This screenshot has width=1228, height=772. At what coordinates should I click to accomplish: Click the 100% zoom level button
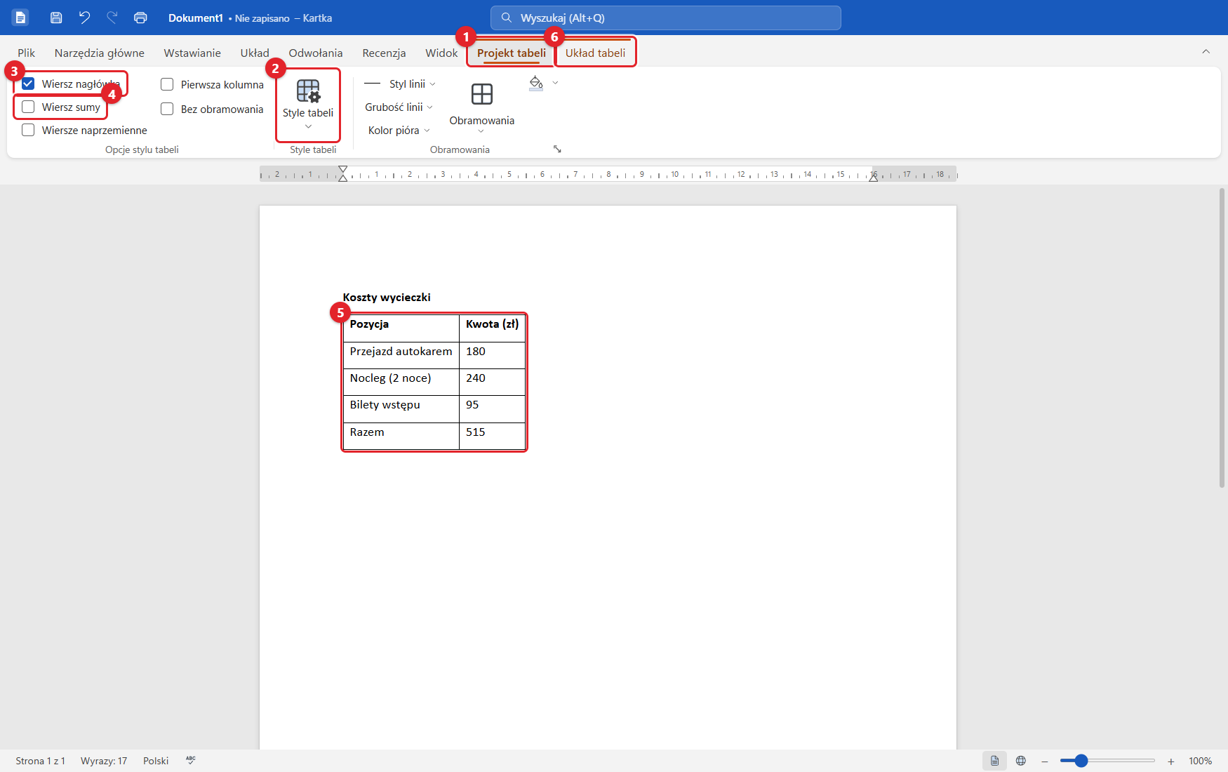point(1200,761)
